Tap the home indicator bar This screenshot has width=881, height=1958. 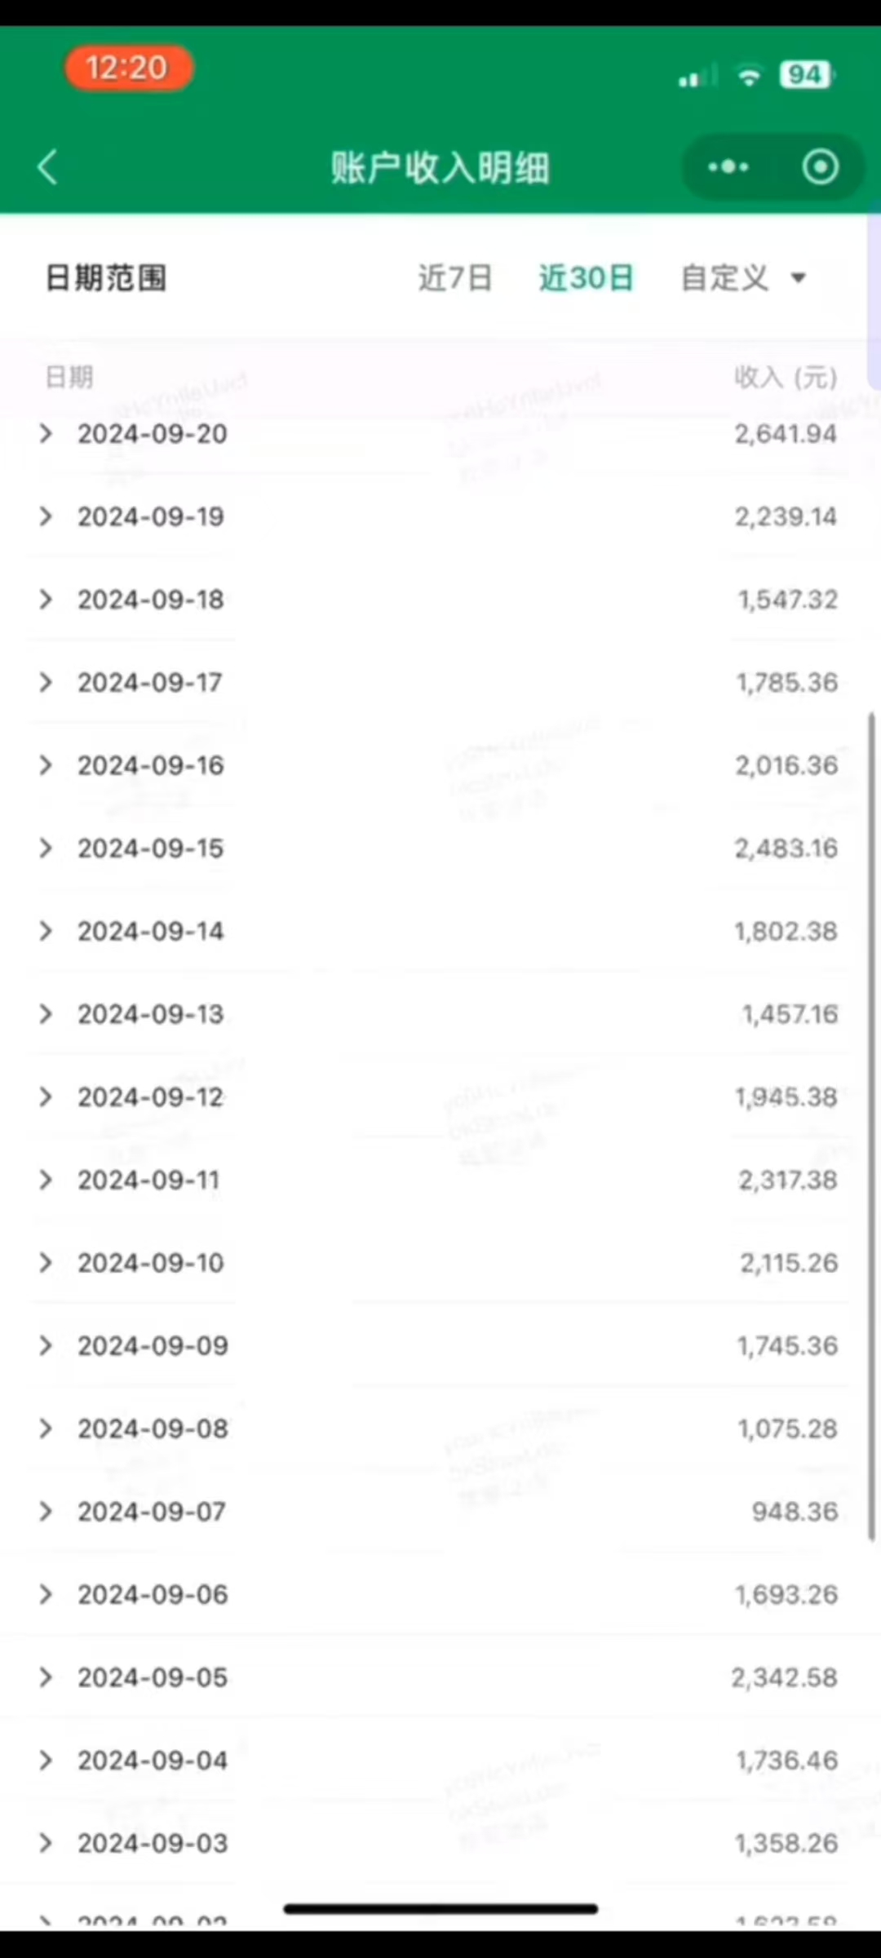click(440, 1909)
